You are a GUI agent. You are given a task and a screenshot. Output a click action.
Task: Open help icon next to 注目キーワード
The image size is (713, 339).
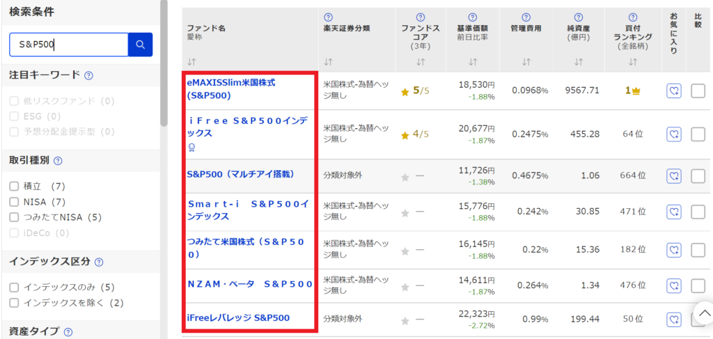pos(89,75)
